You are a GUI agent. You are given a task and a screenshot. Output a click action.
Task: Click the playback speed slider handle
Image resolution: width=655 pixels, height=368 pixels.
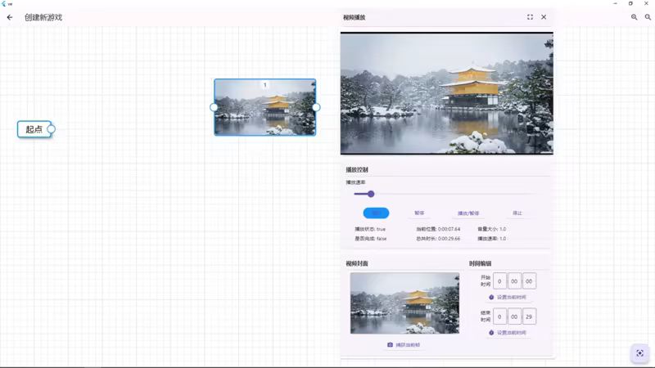(x=371, y=194)
